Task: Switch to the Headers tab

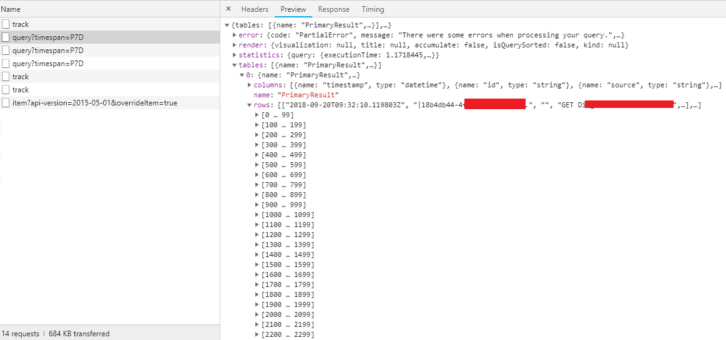Action: point(255,9)
